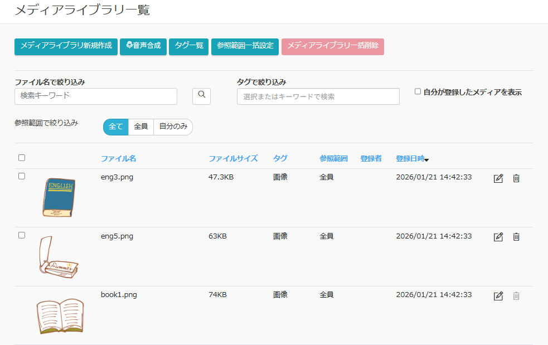Toggle the select-all checkbox in table header

[x=22, y=158]
